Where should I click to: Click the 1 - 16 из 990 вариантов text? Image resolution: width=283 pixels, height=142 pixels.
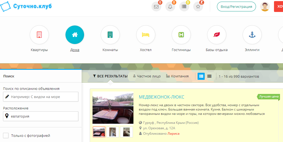pos(239,77)
